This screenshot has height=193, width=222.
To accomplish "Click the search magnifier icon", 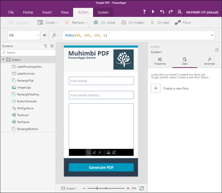I will click(4, 53).
